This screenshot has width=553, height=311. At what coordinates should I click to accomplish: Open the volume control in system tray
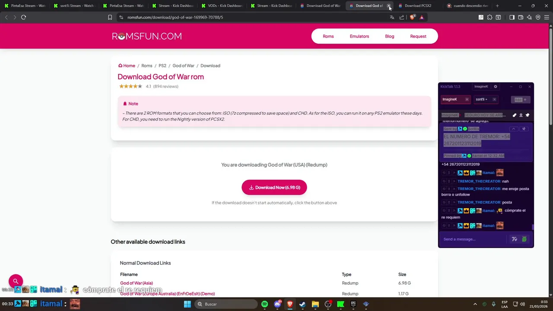point(522,304)
